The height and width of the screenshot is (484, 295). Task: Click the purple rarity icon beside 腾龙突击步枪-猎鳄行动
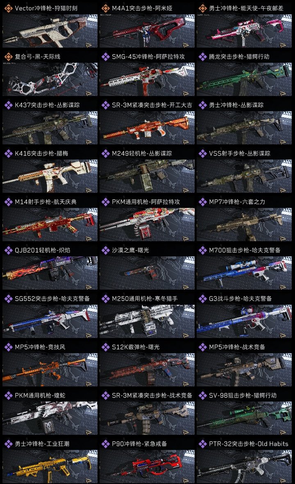click(202, 57)
